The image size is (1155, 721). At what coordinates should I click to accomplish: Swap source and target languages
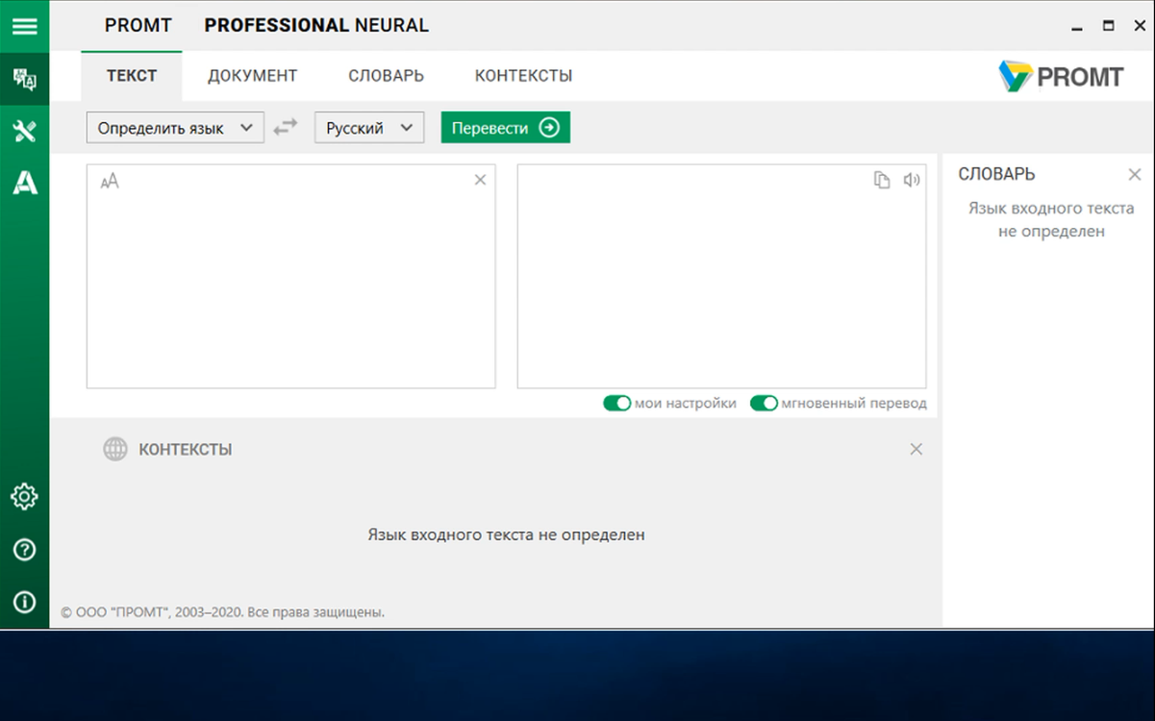pyautogui.click(x=286, y=127)
